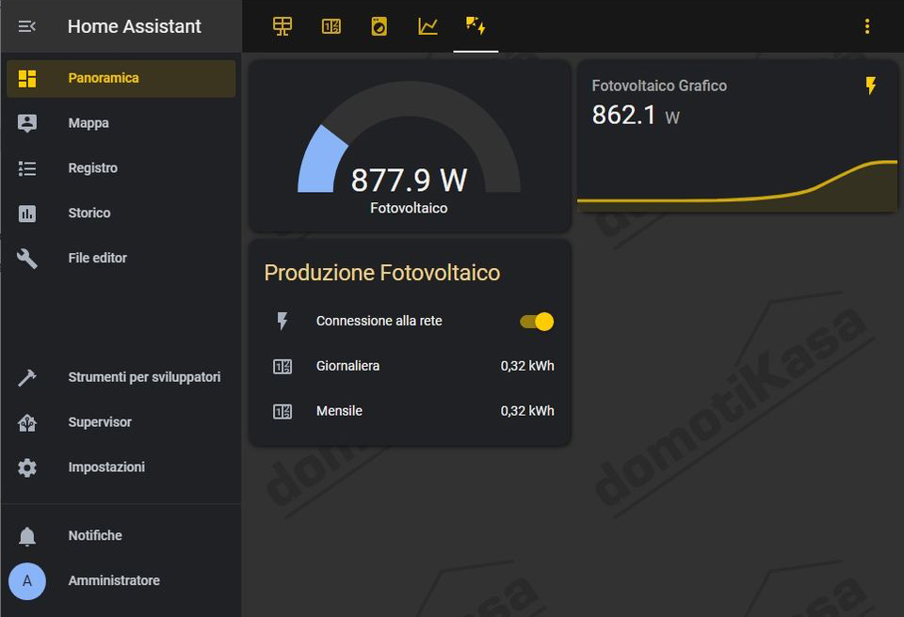Select Panoramica in the sidebar
The height and width of the screenshot is (617, 904).
tap(121, 78)
